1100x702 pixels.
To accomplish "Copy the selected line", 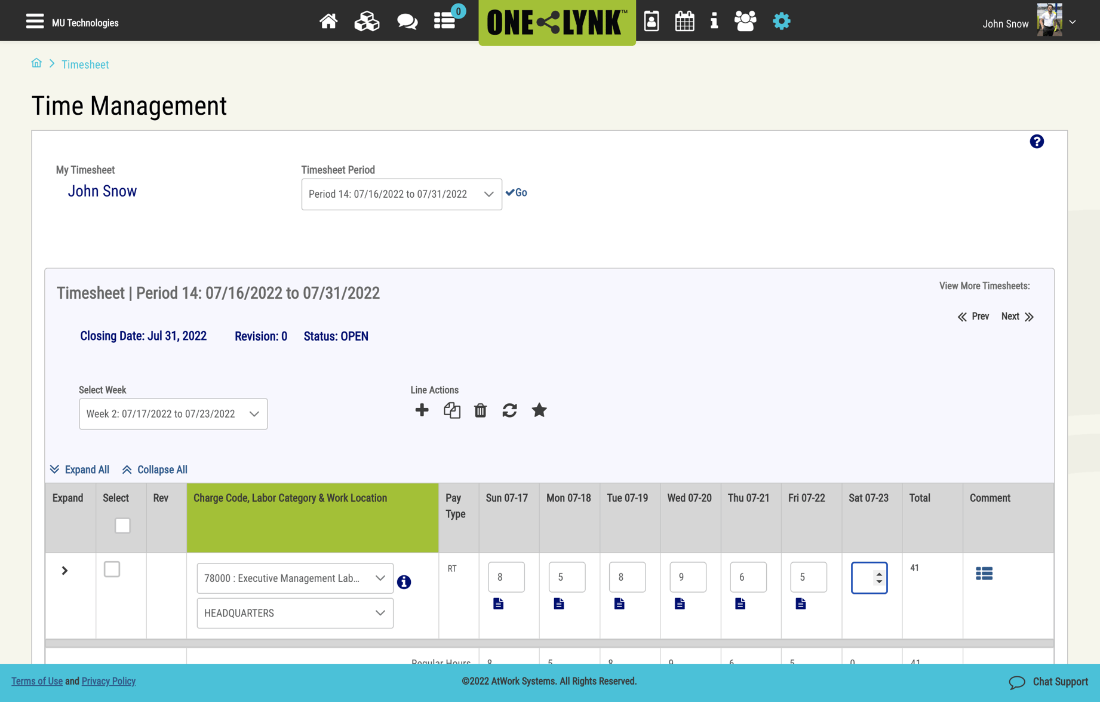I will pyautogui.click(x=452, y=410).
